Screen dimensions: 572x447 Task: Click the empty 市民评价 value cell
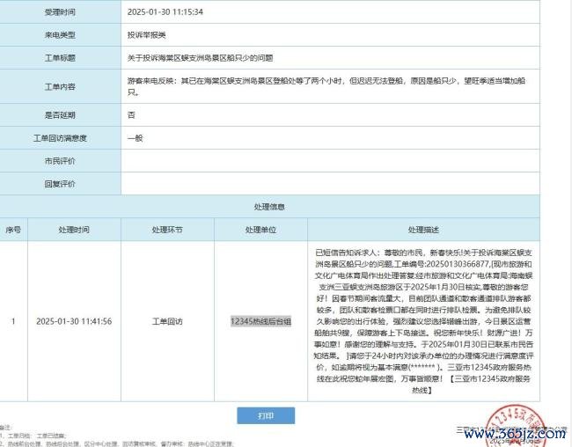[x=331, y=161]
